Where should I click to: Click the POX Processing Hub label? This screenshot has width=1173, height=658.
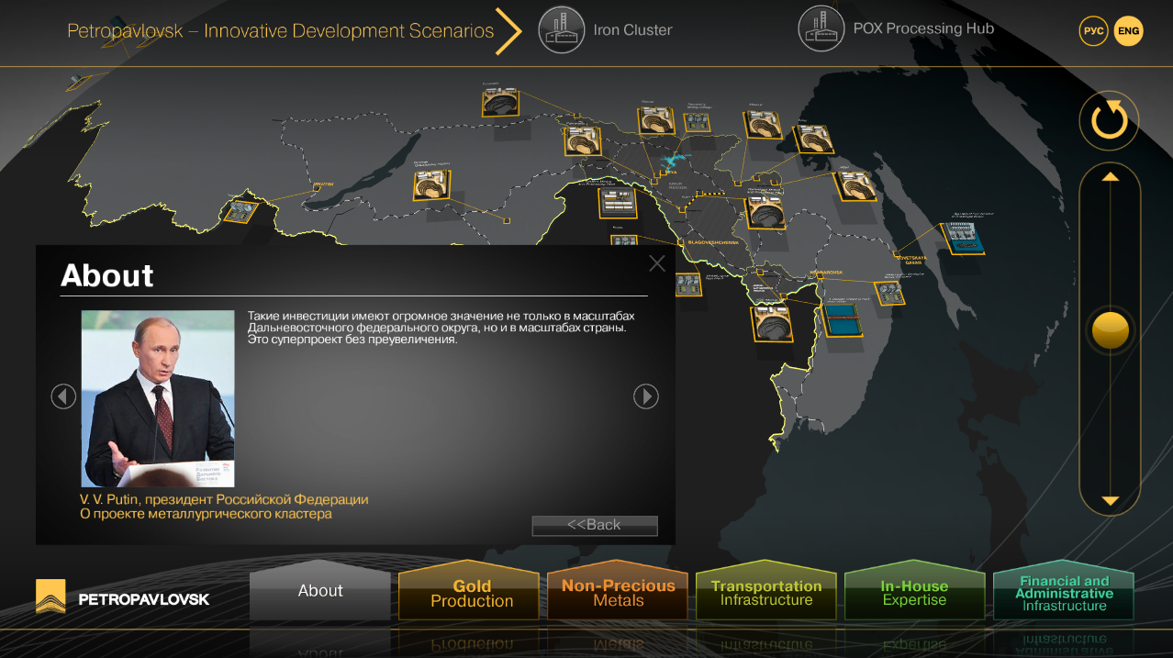923,28
